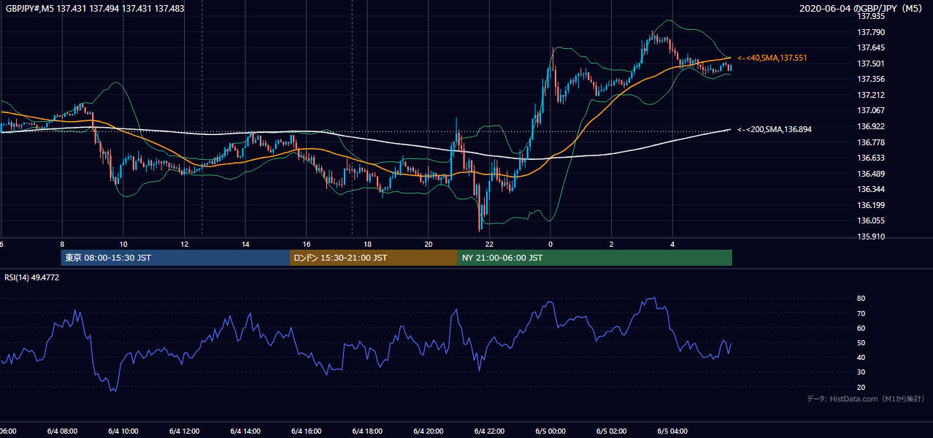The image size is (933, 438).
Task: Click RSI axis level 60
Action: tap(861, 328)
